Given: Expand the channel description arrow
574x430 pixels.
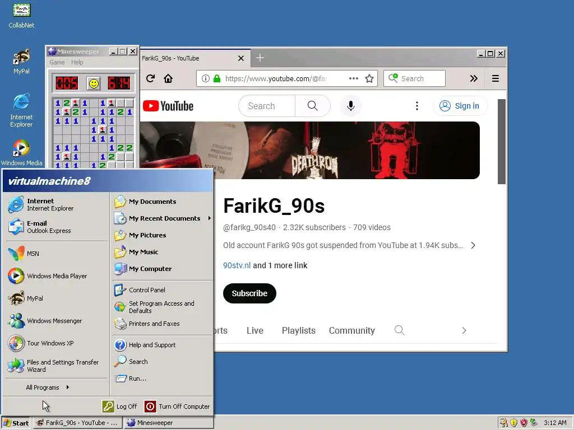Looking at the screenshot, I should coord(473,245).
